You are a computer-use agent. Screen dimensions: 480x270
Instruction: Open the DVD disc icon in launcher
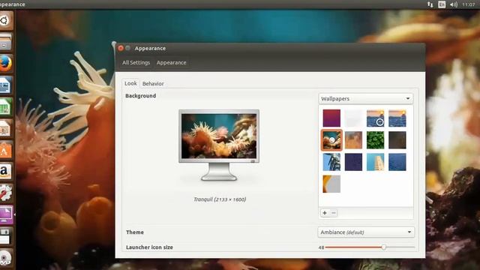click(5, 258)
